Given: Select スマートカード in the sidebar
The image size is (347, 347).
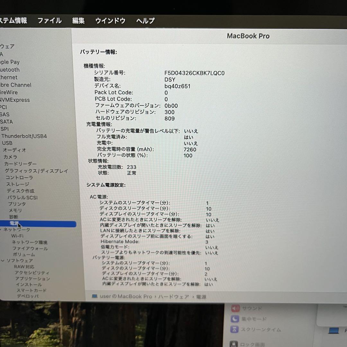Looking at the screenshot, I should coord(31,290).
